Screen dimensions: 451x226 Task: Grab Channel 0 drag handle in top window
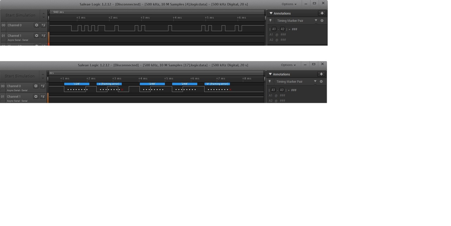[3, 29]
